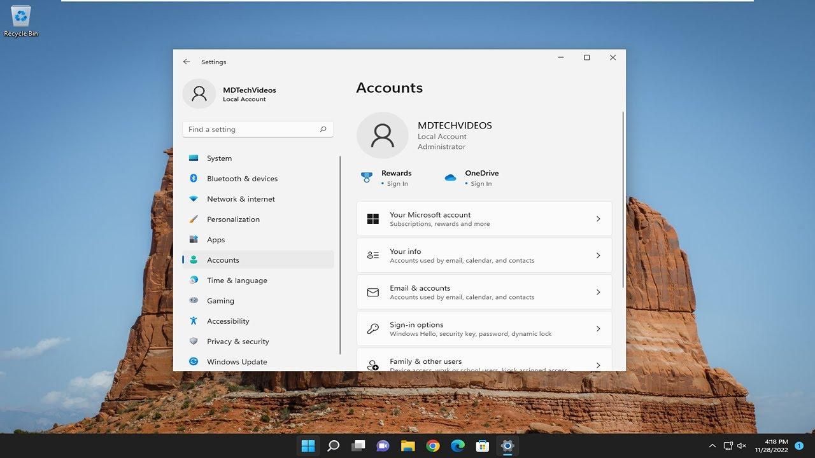Select Network & internet in sidebar
Screen dimensions: 815x458
pyautogui.click(x=241, y=199)
